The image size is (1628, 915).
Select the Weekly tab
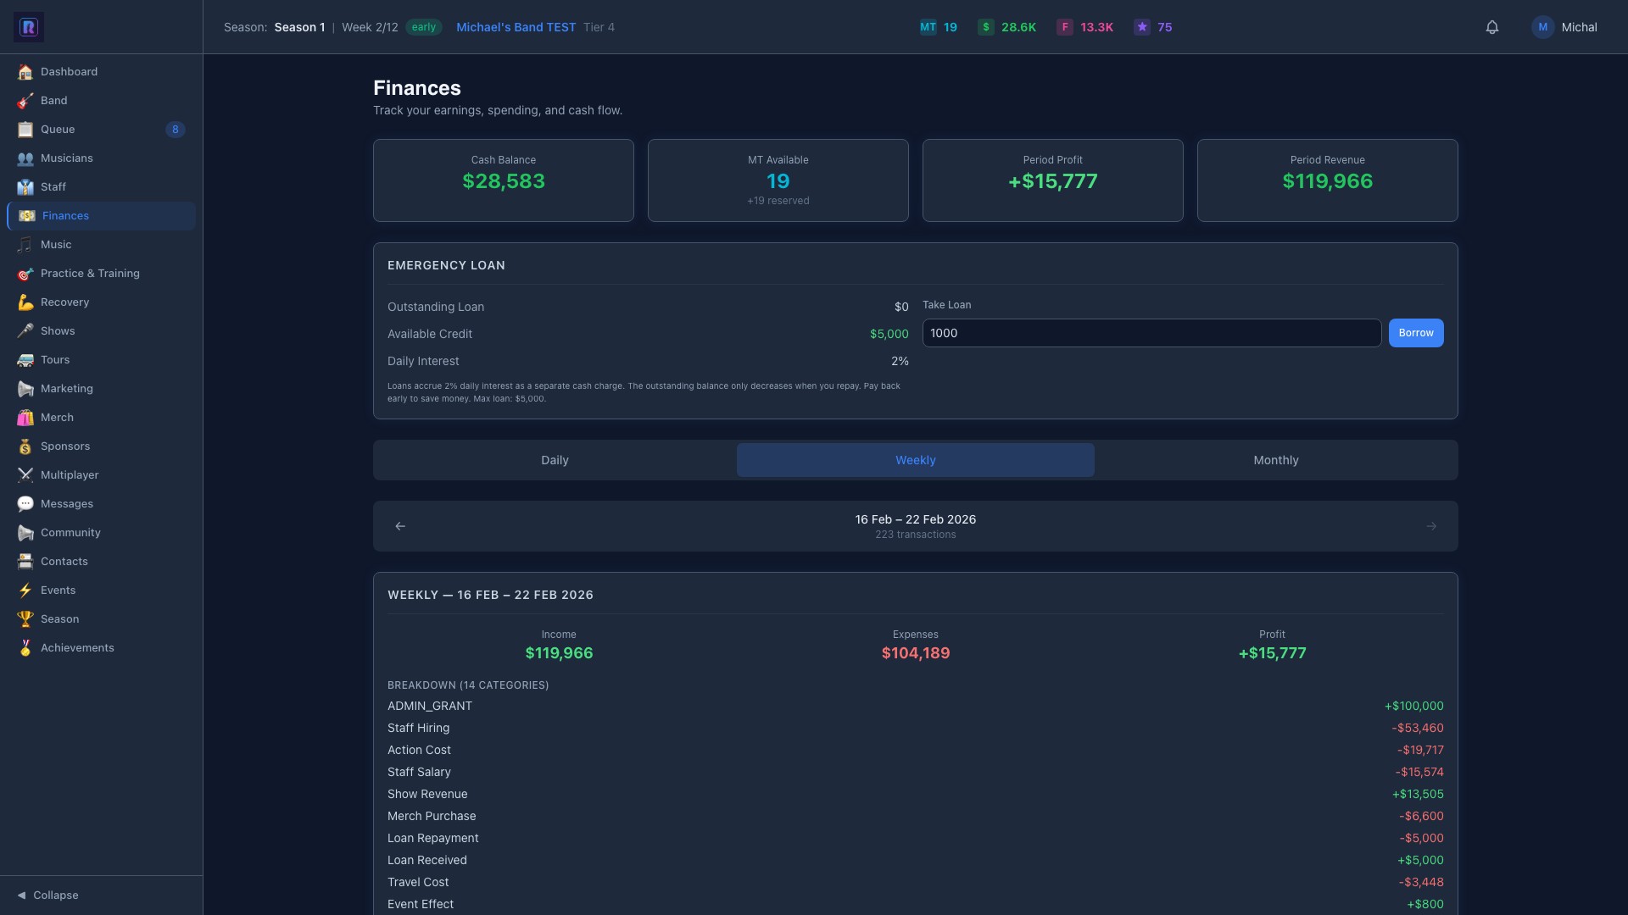pyautogui.click(x=915, y=460)
